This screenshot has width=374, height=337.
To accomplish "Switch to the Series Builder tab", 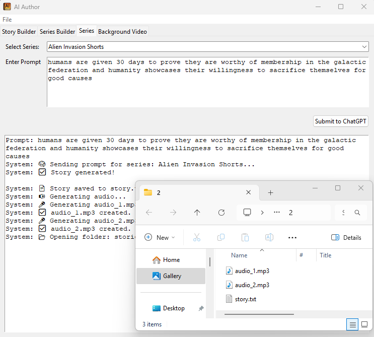I will [x=57, y=32].
